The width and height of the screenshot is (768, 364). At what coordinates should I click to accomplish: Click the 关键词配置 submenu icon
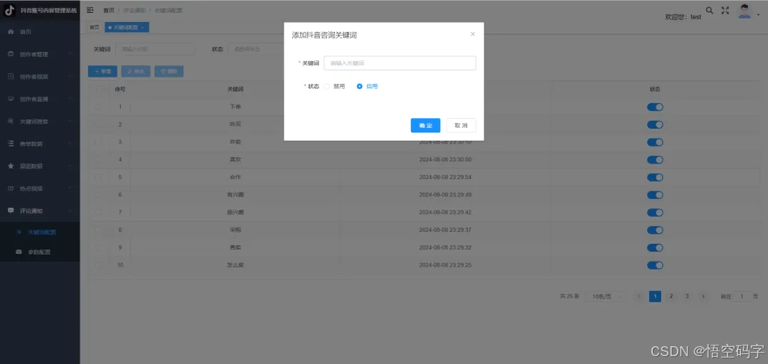pyautogui.click(x=19, y=232)
